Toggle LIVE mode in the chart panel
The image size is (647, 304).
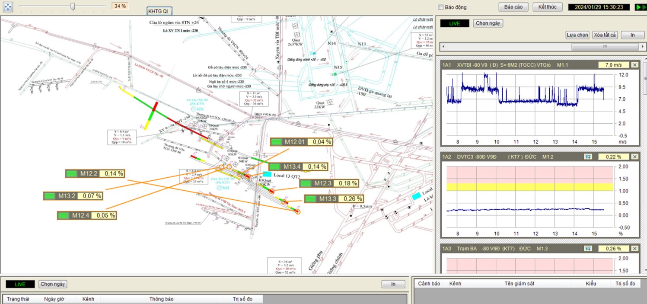click(x=454, y=23)
